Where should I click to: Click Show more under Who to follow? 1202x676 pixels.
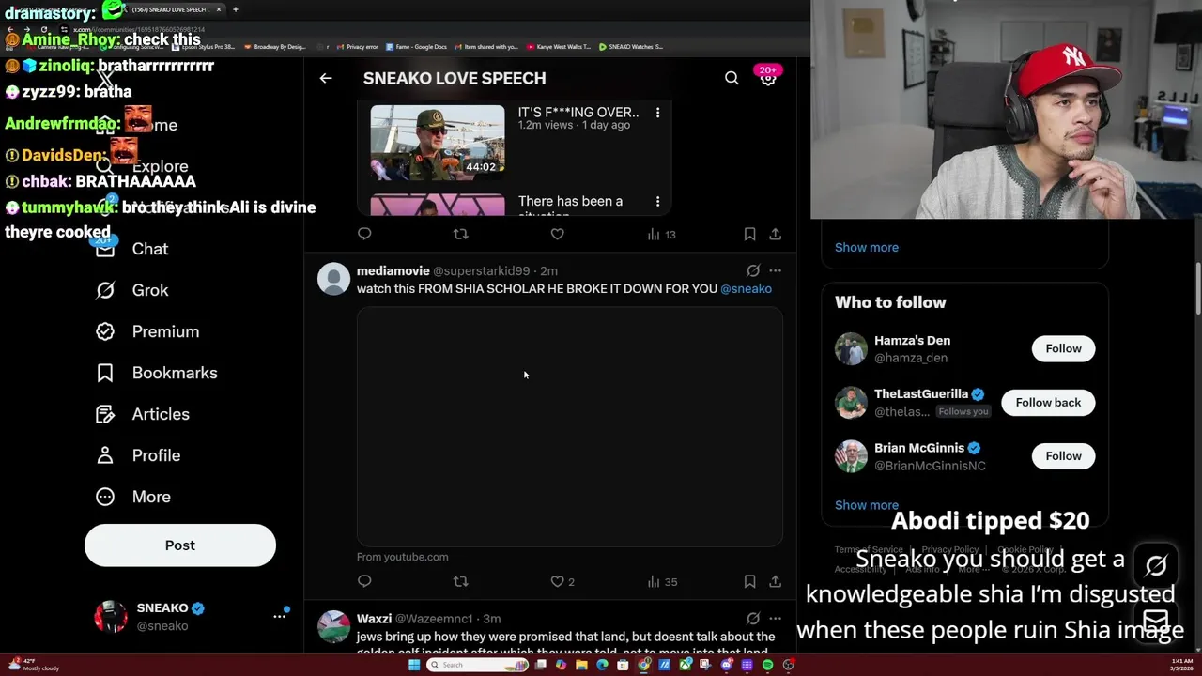tap(867, 505)
